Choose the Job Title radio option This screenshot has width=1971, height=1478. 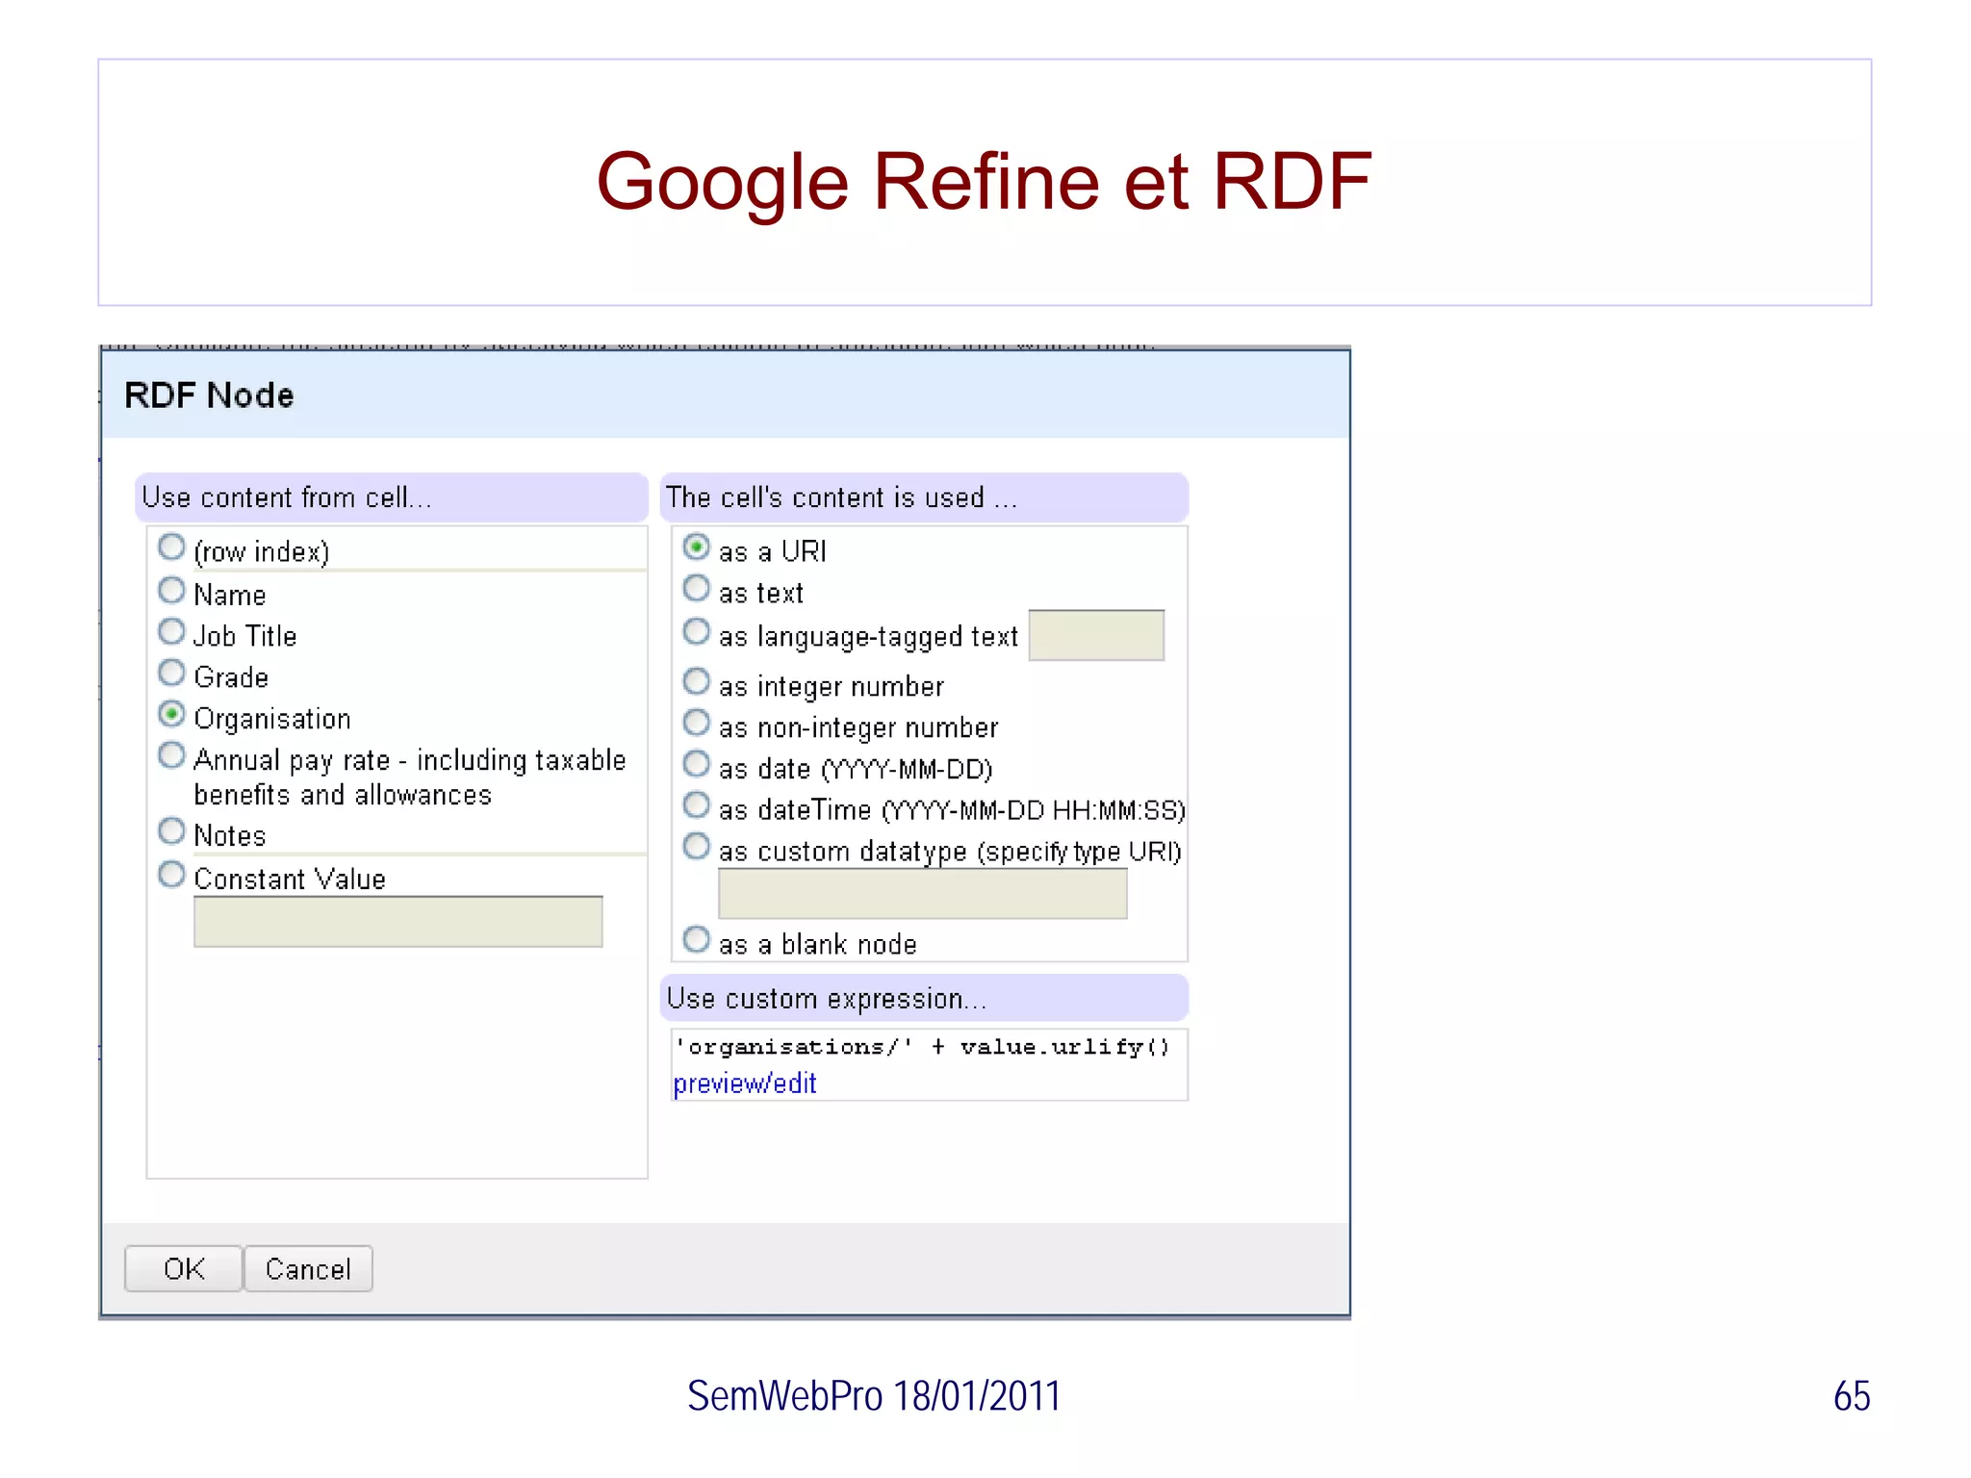point(171,632)
